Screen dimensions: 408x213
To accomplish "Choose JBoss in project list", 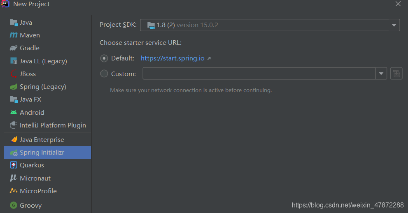I will [x=48, y=74].
